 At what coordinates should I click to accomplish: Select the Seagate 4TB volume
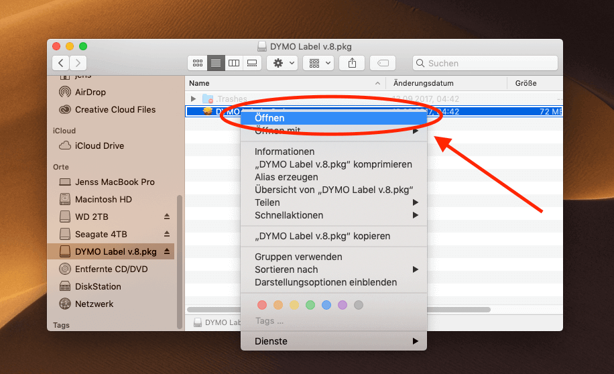101,234
